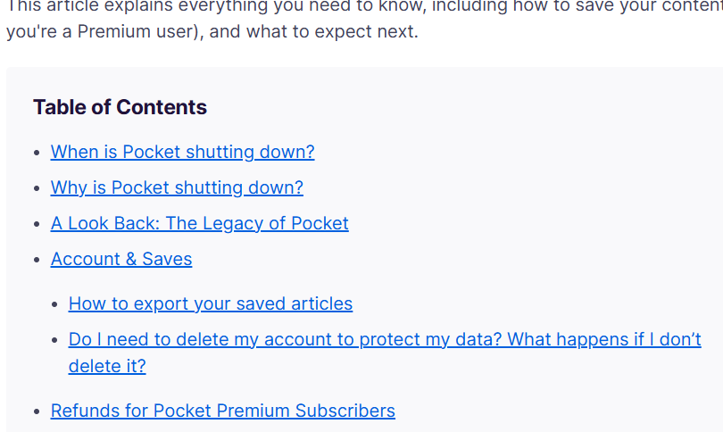Click the sub-bullet beside "How to export" entry
Viewport: 723px width, 432px height.
point(54,304)
